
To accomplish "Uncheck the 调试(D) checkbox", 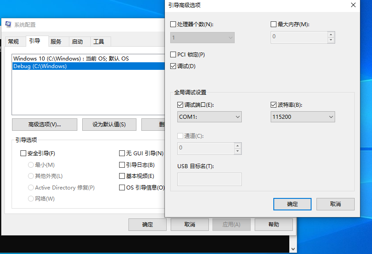I will (x=173, y=66).
